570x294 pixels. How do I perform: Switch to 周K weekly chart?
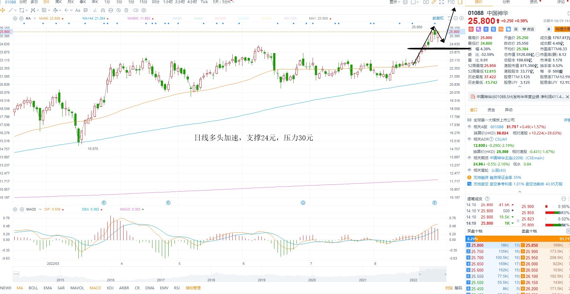pos(58,2)
